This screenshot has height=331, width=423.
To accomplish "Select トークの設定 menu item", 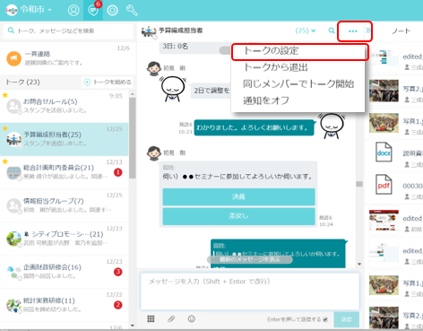I will click(x=298, y=51).
